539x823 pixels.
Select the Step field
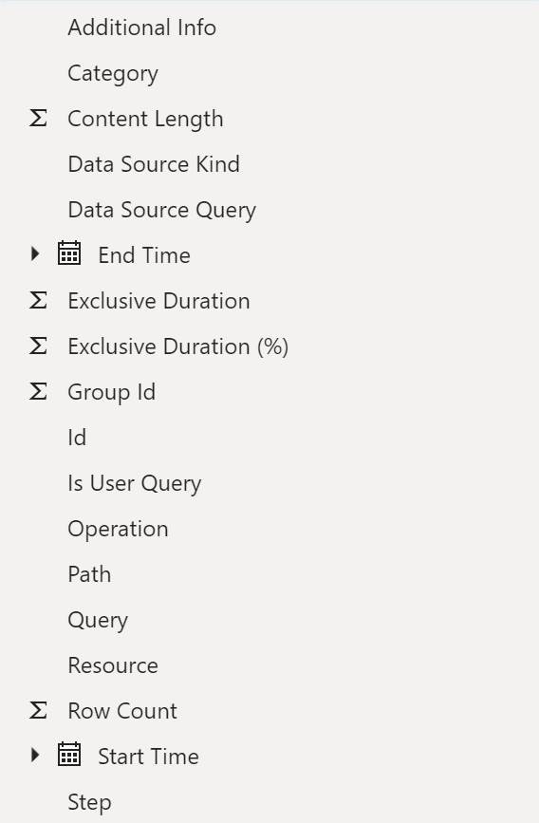click(89, 802)
